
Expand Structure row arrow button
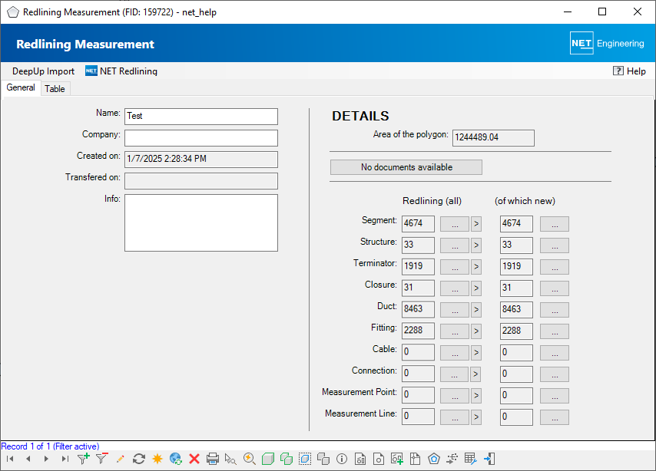(476, 245)
